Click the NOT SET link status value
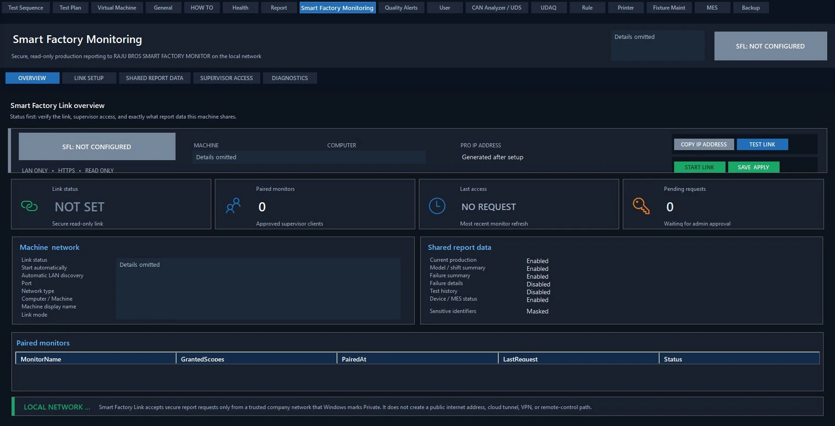Viewport: 835px width, 426px height. pos(79,207)
